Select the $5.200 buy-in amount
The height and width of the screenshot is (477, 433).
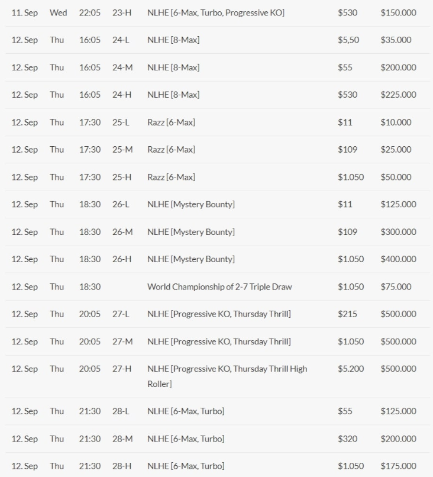351,369
